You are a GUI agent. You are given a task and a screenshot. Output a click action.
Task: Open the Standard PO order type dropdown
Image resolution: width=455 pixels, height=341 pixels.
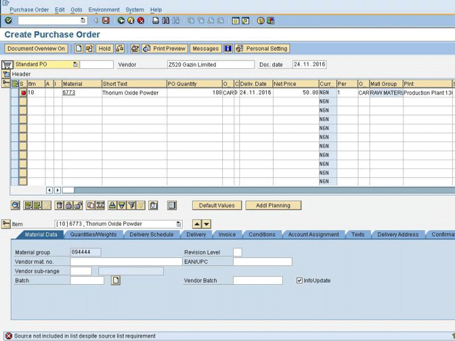coord(75,65)
